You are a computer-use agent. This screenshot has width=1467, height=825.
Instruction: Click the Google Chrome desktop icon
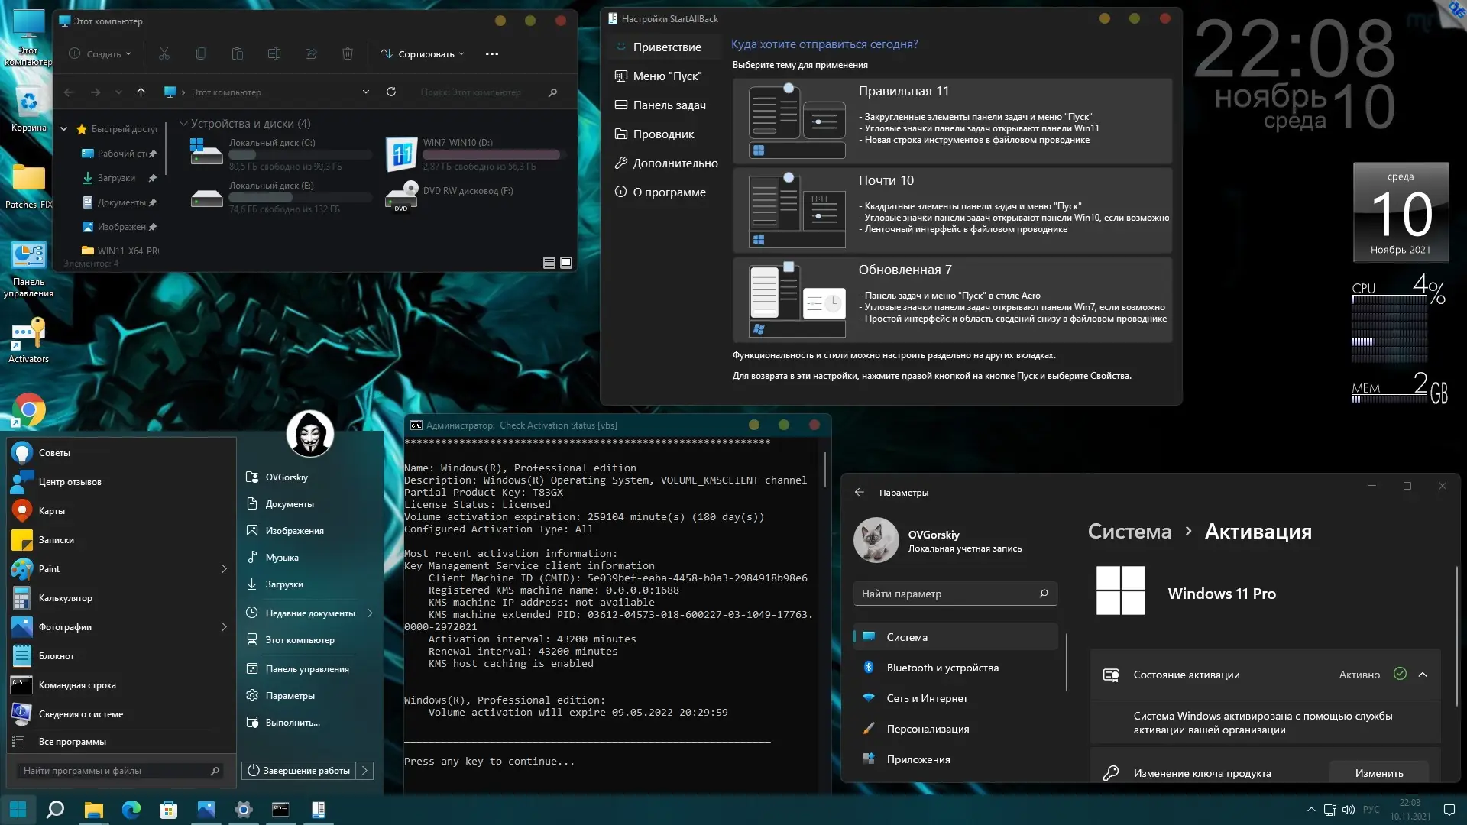pyautogui.click(x=28, y=410)
